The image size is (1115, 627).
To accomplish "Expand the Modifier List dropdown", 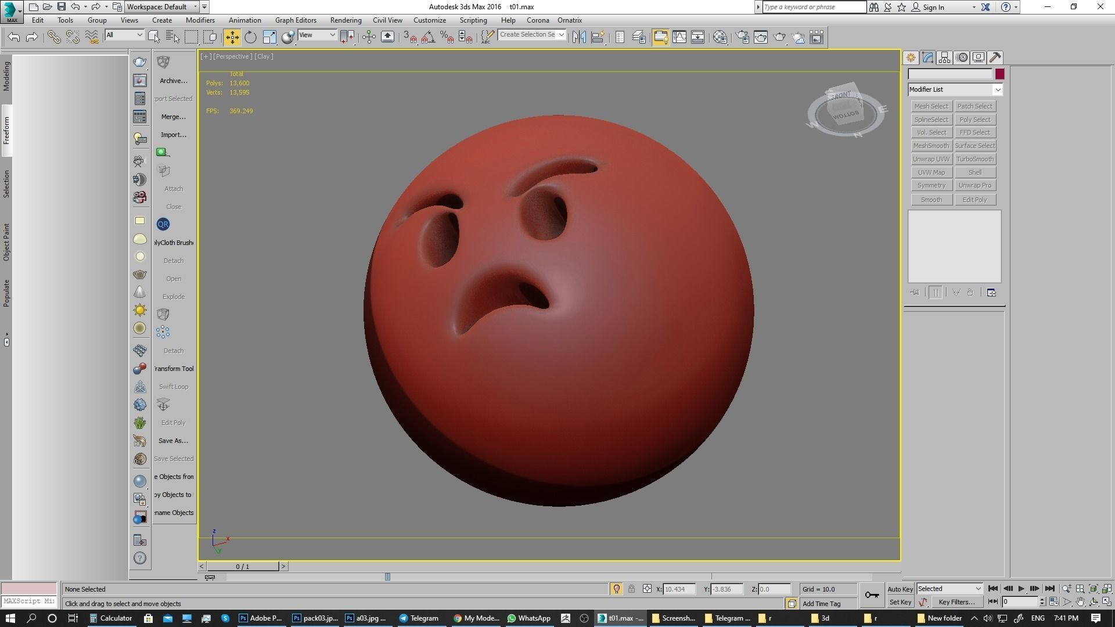I will point(998,89).
